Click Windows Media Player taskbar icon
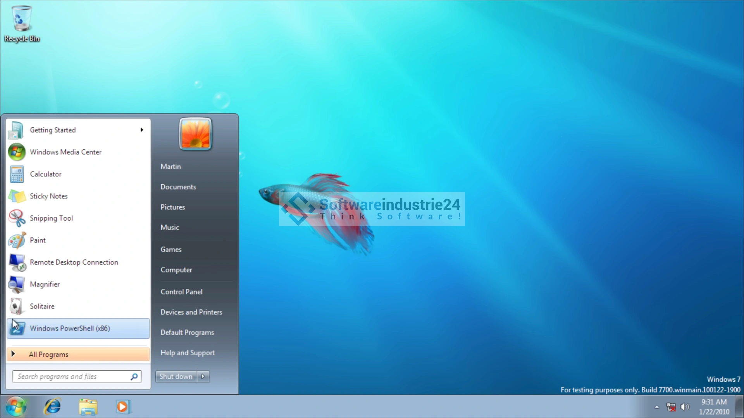This screenshot has width=744, height=418. (x=123, y=407)
